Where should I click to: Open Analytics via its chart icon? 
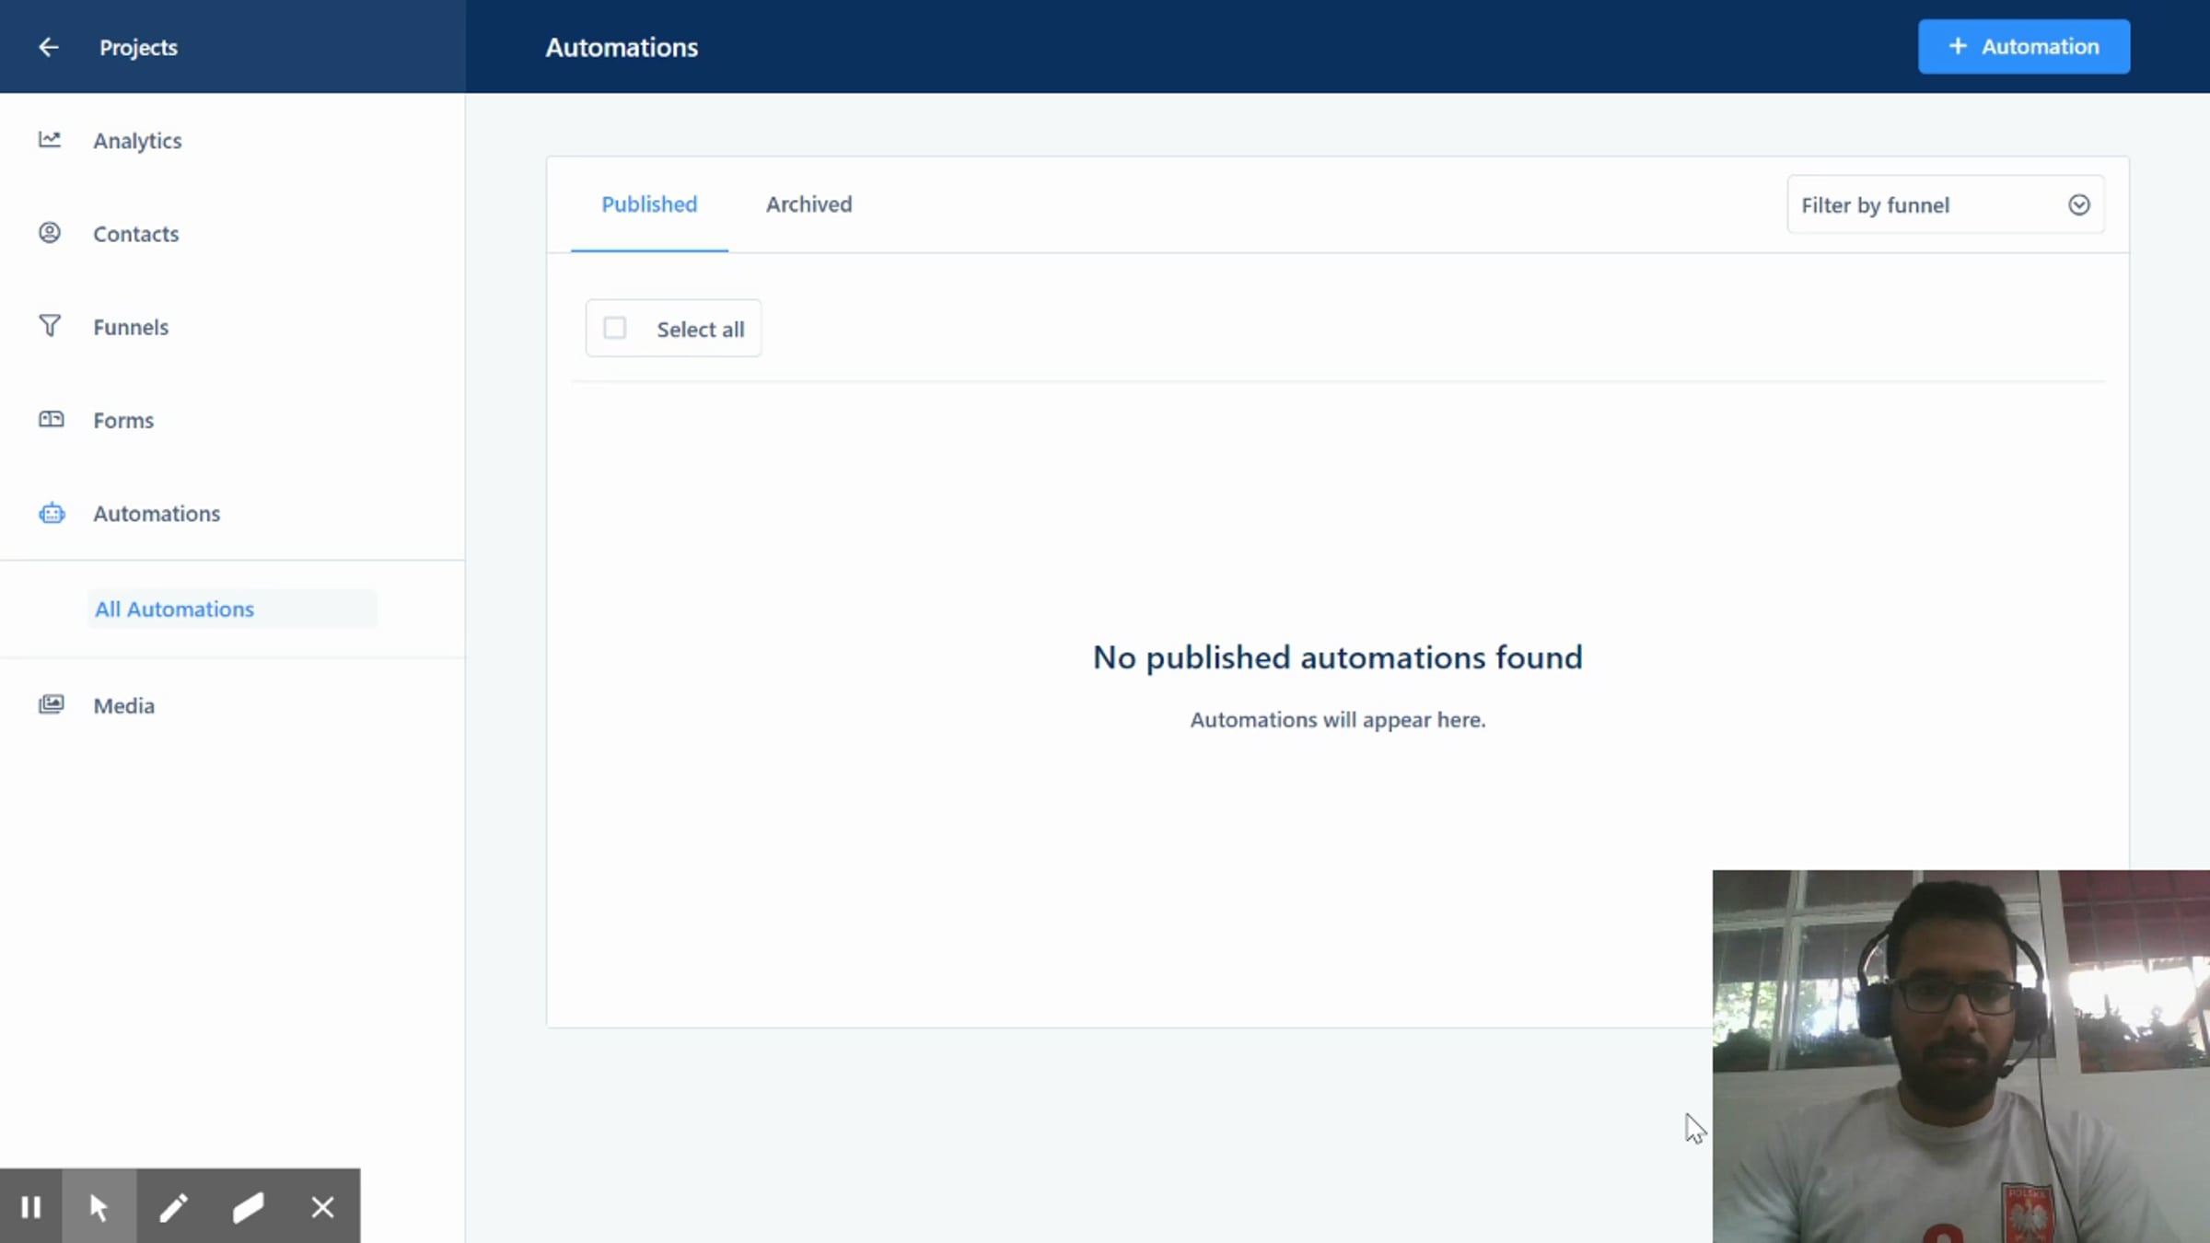click(50, 140)
